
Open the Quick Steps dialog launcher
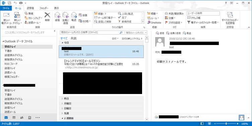click(x=144, y=27)
